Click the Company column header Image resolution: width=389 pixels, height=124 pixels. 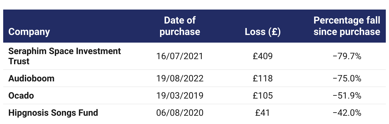click(x=29, y=32)
